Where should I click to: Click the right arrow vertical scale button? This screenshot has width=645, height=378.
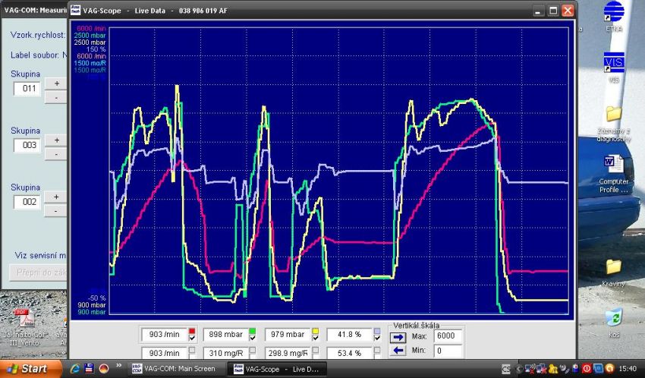[x=399, y=336]
